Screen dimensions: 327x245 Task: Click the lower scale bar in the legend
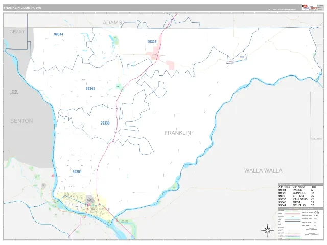coord(311,234)
